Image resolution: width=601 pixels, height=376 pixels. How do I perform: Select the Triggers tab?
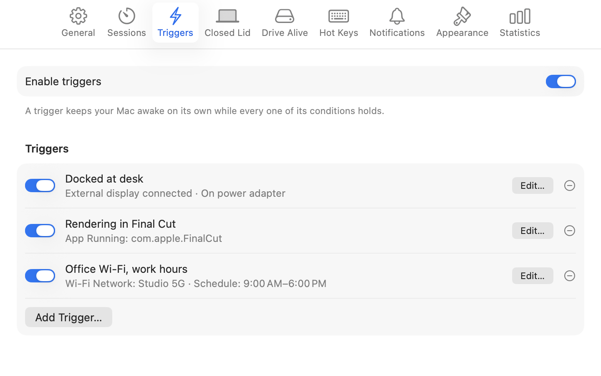coord(175,23)
